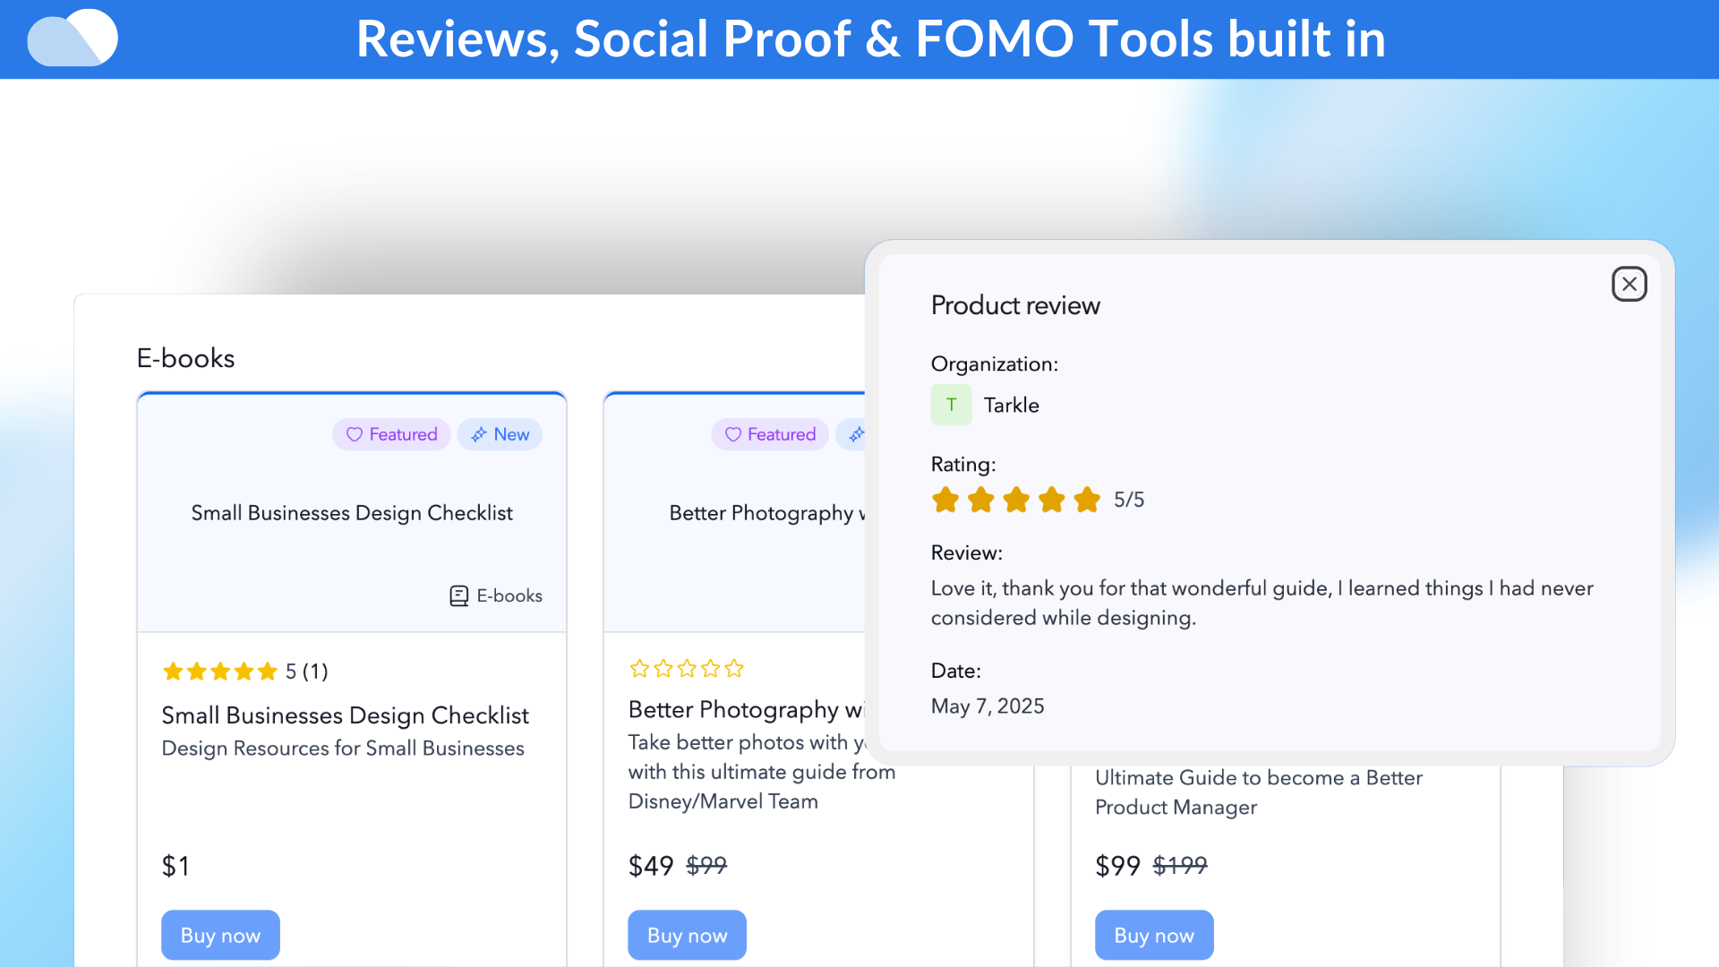Click the heart icon on first Featured badge

(355, 434)
